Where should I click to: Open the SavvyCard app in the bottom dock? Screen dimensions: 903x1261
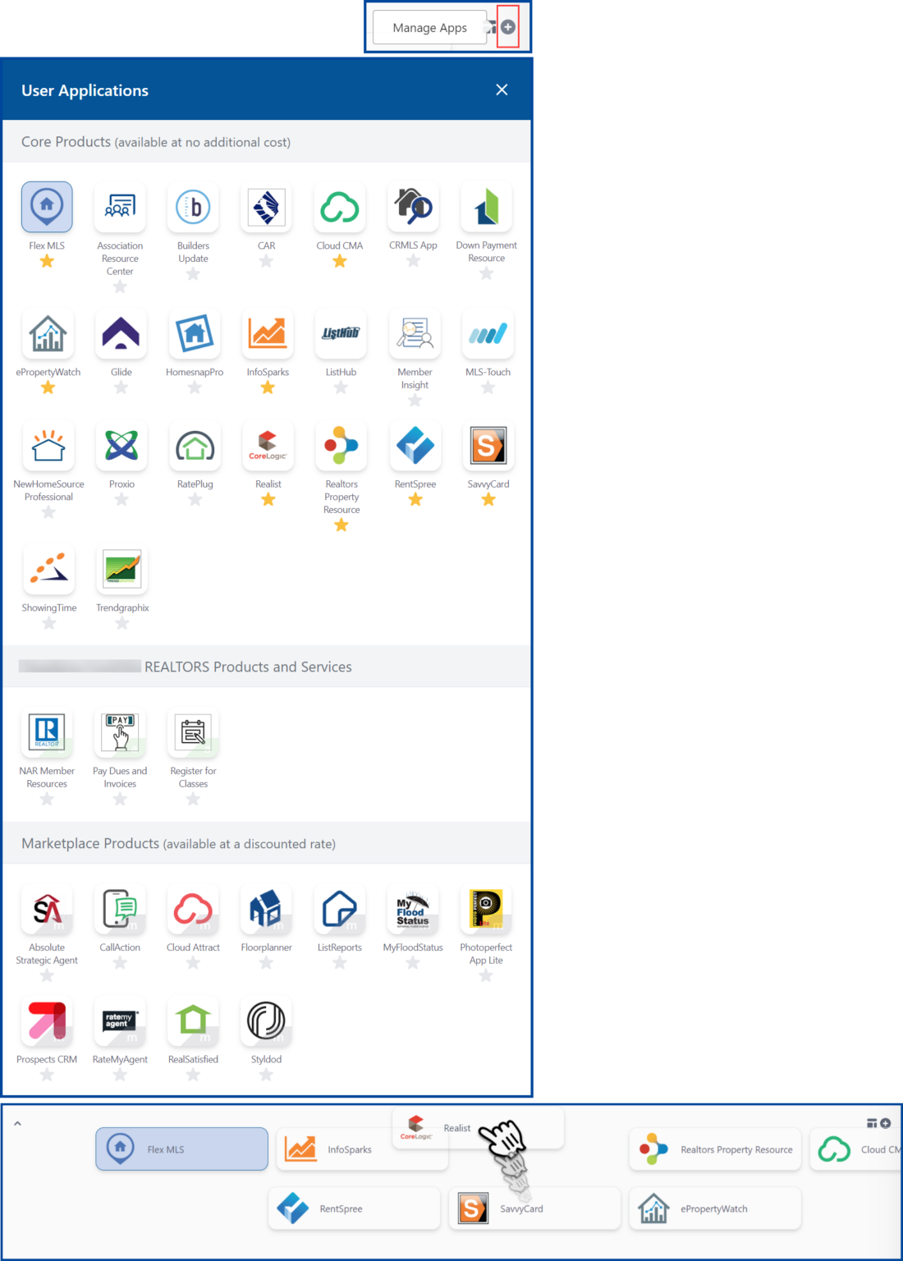(534, 1208)
